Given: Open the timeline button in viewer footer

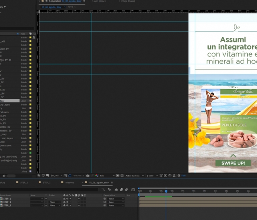Looking at the screenshot, I should pyautogui.click(x=170, y=176).
